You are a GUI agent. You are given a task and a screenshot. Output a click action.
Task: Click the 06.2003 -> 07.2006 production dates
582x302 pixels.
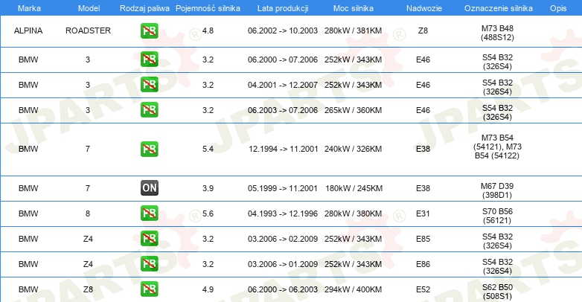point(283,110)
